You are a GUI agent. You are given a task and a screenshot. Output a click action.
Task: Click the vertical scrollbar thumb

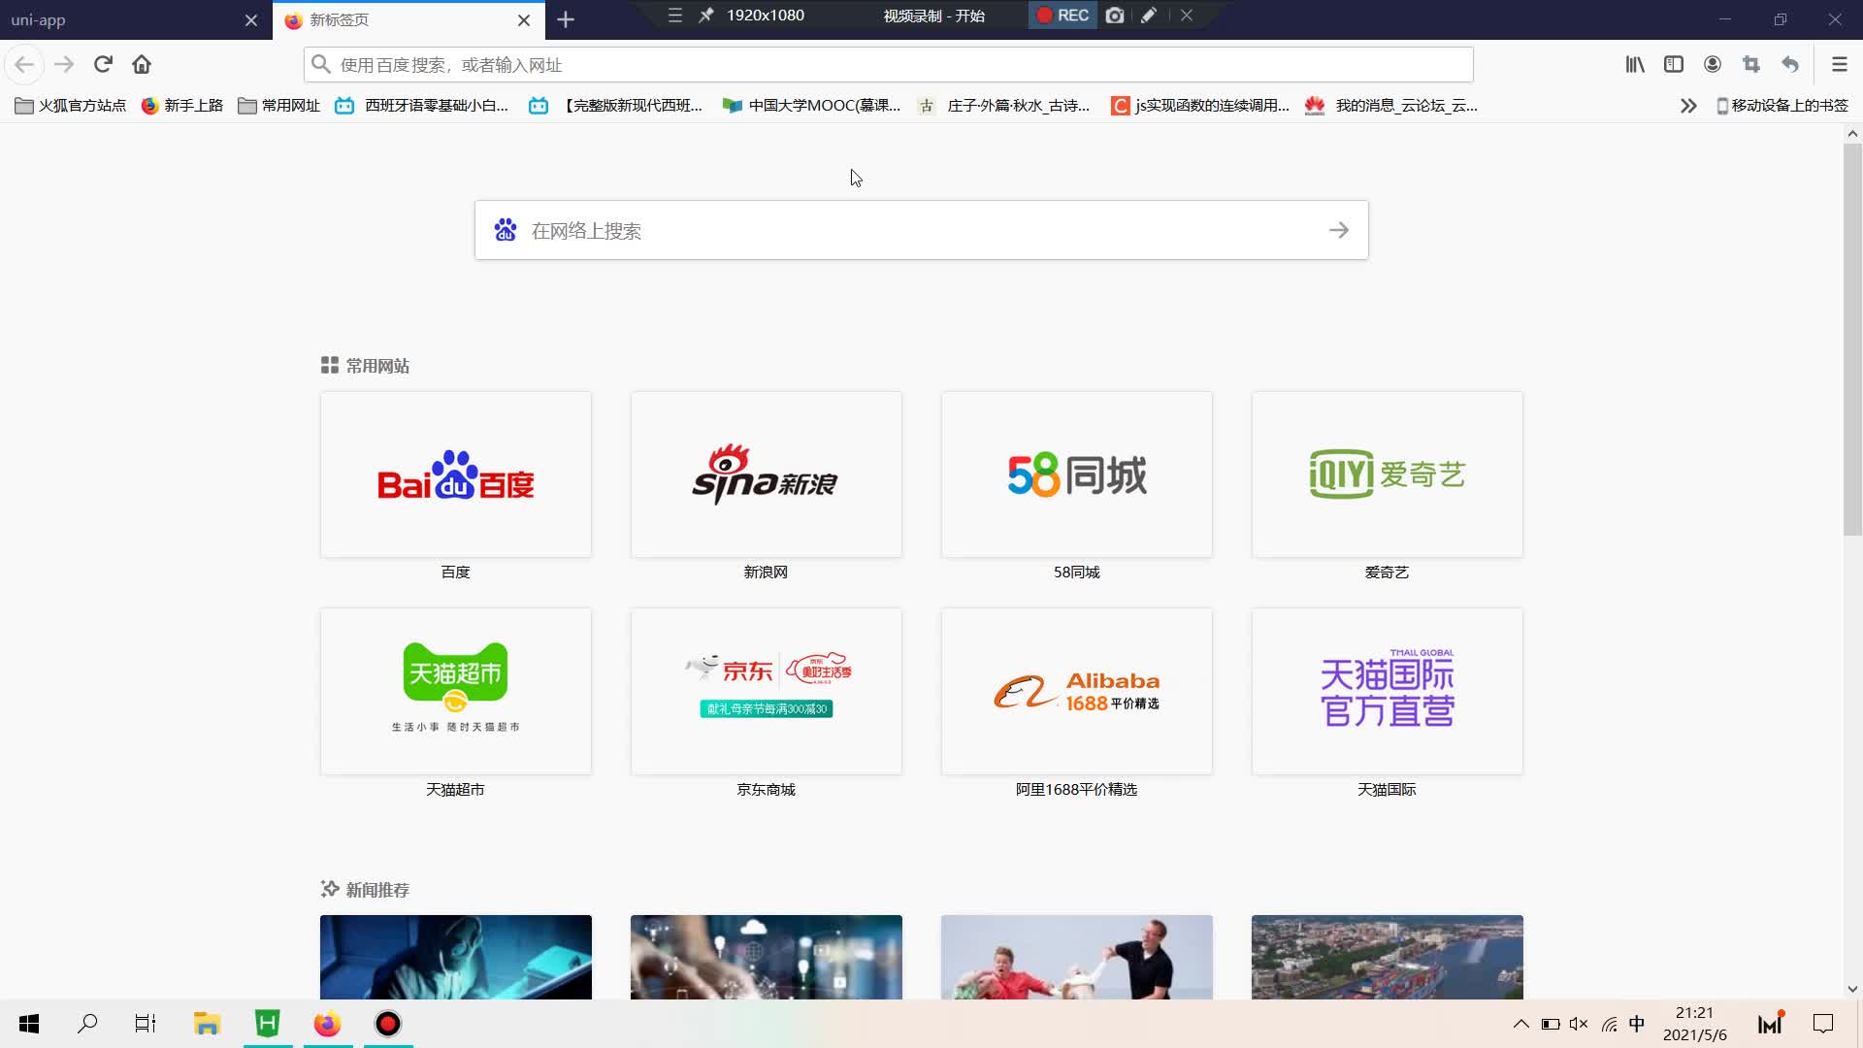tap(1852, 340)
